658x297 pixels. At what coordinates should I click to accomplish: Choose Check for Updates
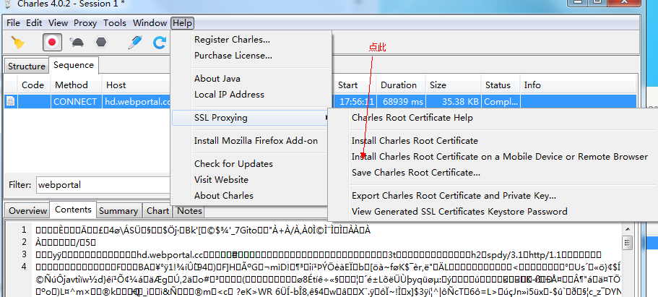pyautogui.click(x=233, y=164)
